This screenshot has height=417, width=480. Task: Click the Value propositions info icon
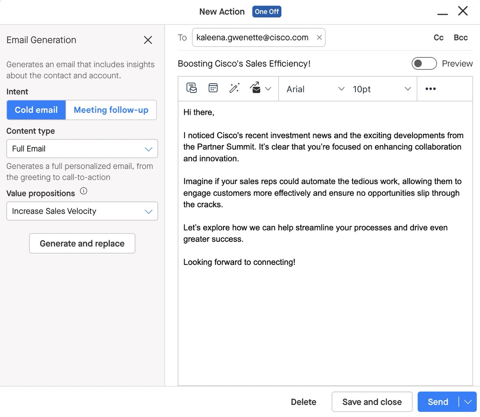(83, 191)
